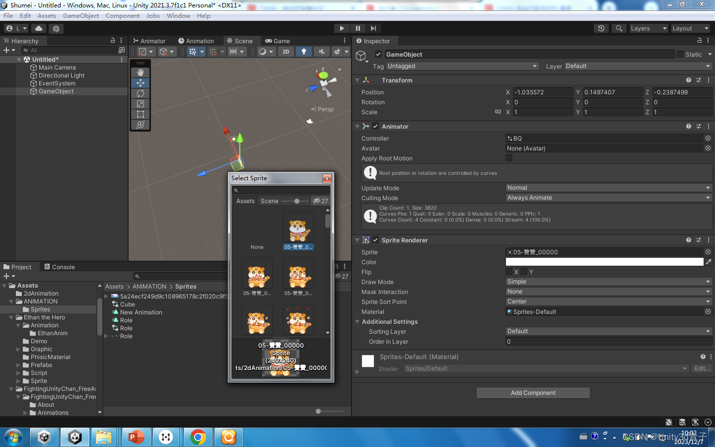The width and height of the screenshot is (715, 447).
Task: Open the GameObject menu
Action: click(81, 15)
